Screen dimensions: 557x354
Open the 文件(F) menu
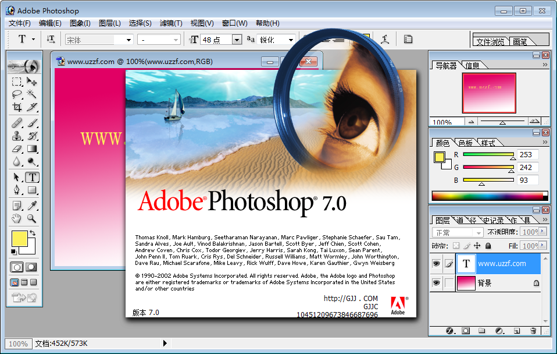point(20,23)
